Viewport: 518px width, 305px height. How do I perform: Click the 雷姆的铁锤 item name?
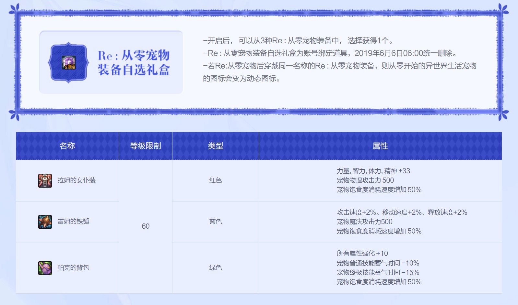(73, 222)
